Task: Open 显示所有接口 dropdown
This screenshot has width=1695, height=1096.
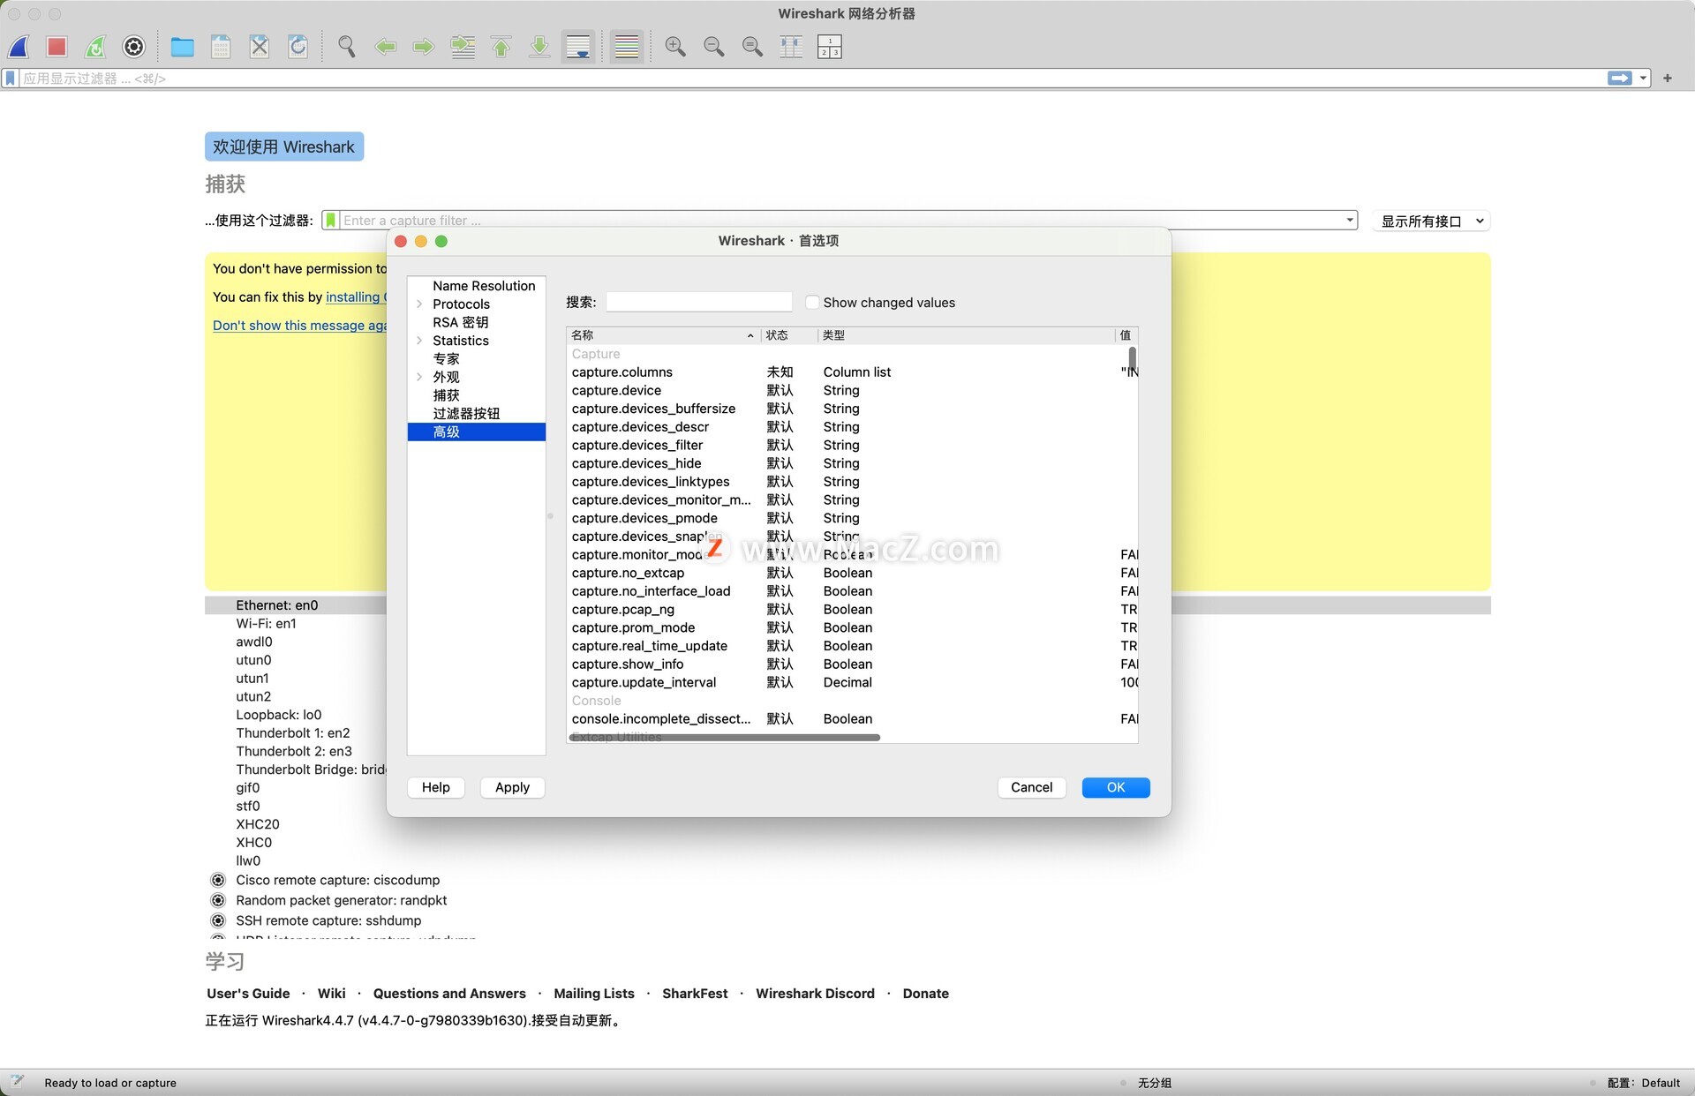Action: [x=1431, y=221]
